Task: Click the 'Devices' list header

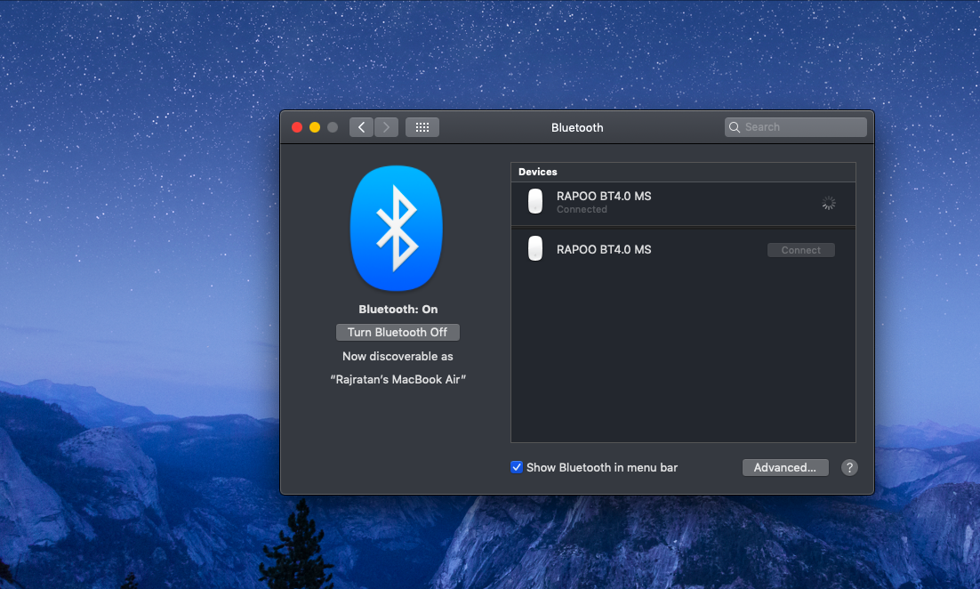Action: [x=537, y=172]
